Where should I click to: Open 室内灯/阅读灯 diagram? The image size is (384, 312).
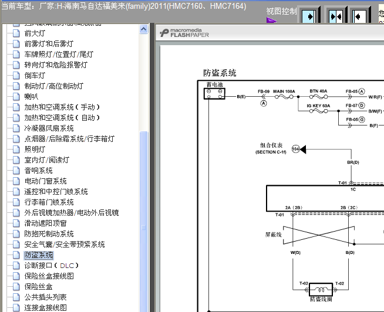point(47,160)
